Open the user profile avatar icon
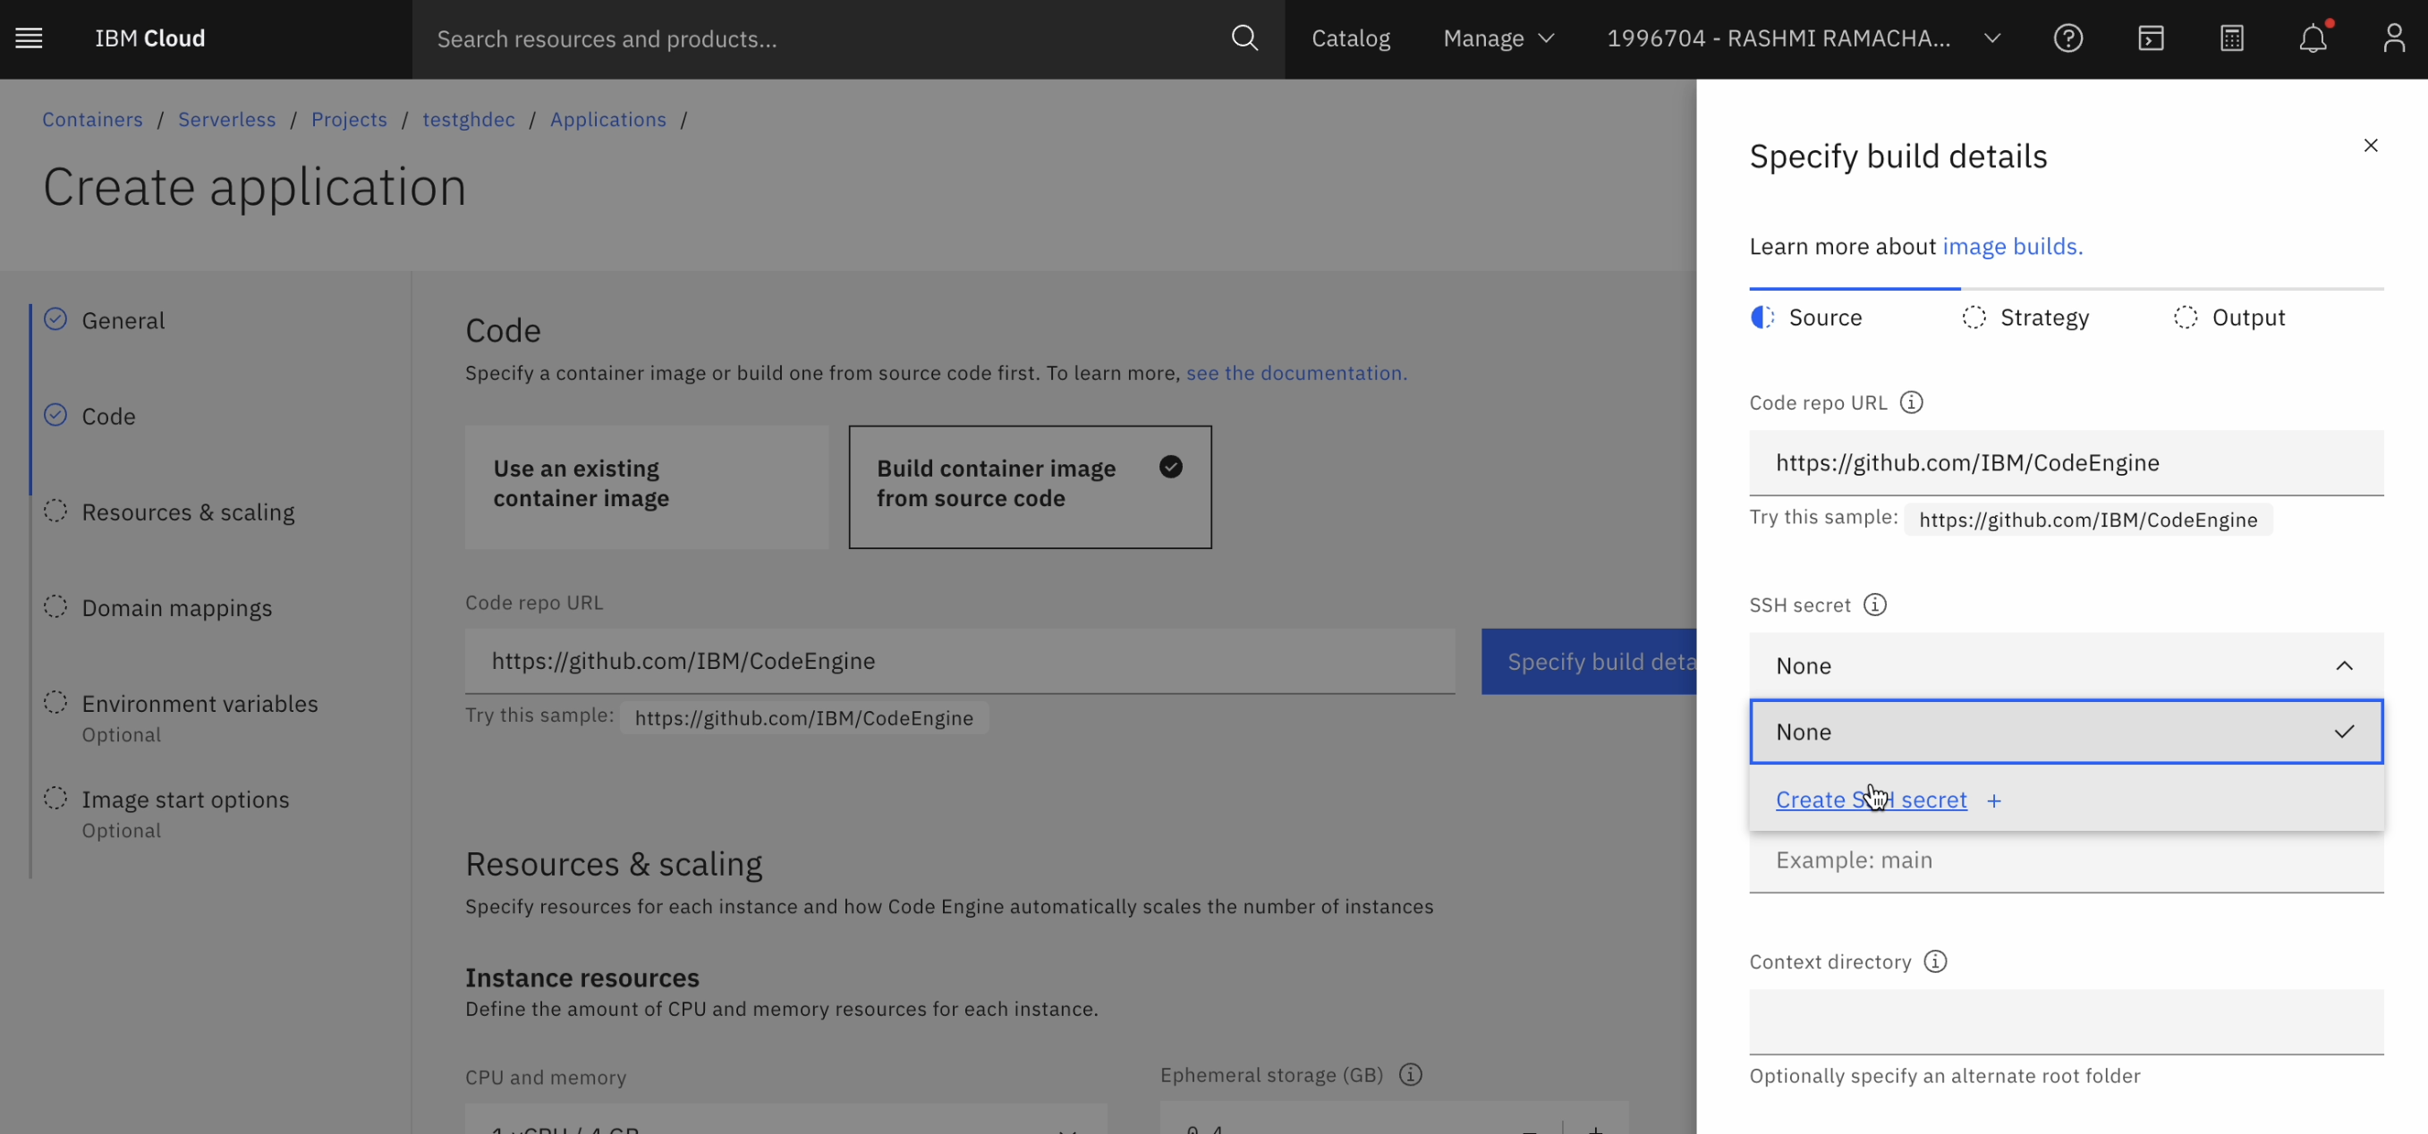Image resolution: width=2428 pixels, height=1134 pixels. pyautogui.click(x=2394, y=38)
